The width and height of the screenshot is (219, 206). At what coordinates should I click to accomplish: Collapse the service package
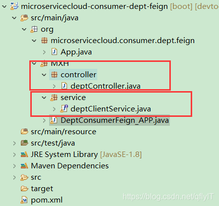[44, 98]
